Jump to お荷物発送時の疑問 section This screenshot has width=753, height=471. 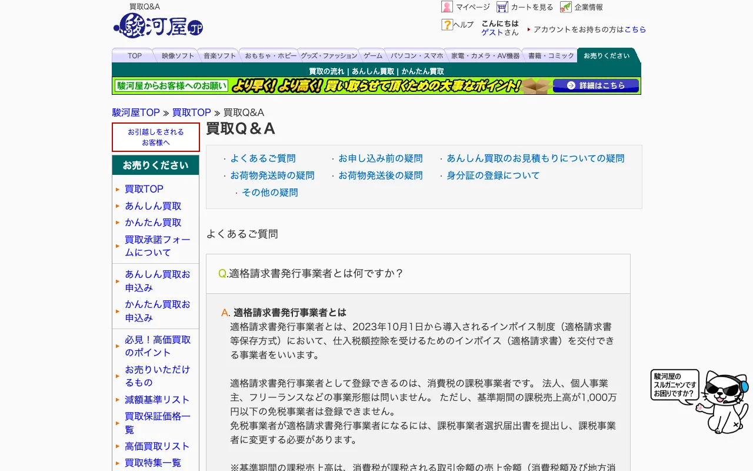coord(272,175)
